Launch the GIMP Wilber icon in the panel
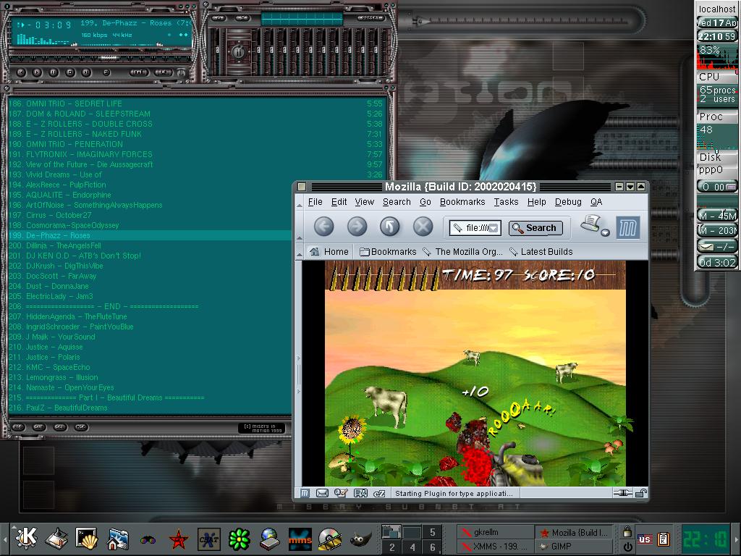 coord(360,539)
